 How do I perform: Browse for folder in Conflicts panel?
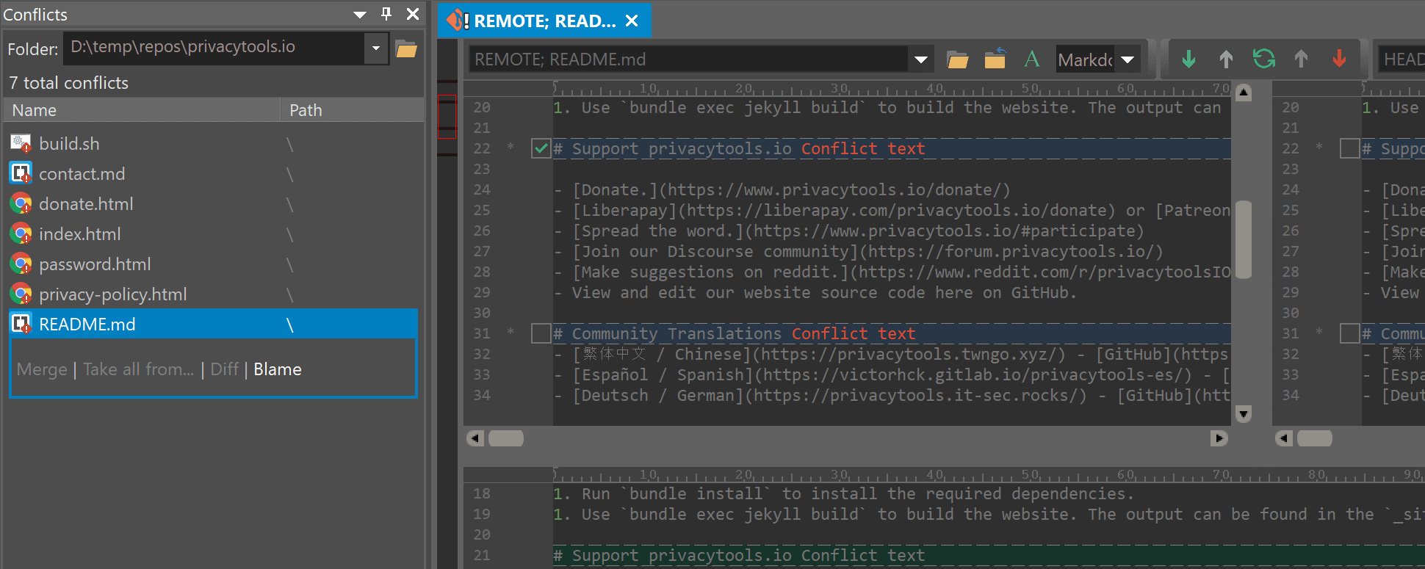click(x=406, y=49)
